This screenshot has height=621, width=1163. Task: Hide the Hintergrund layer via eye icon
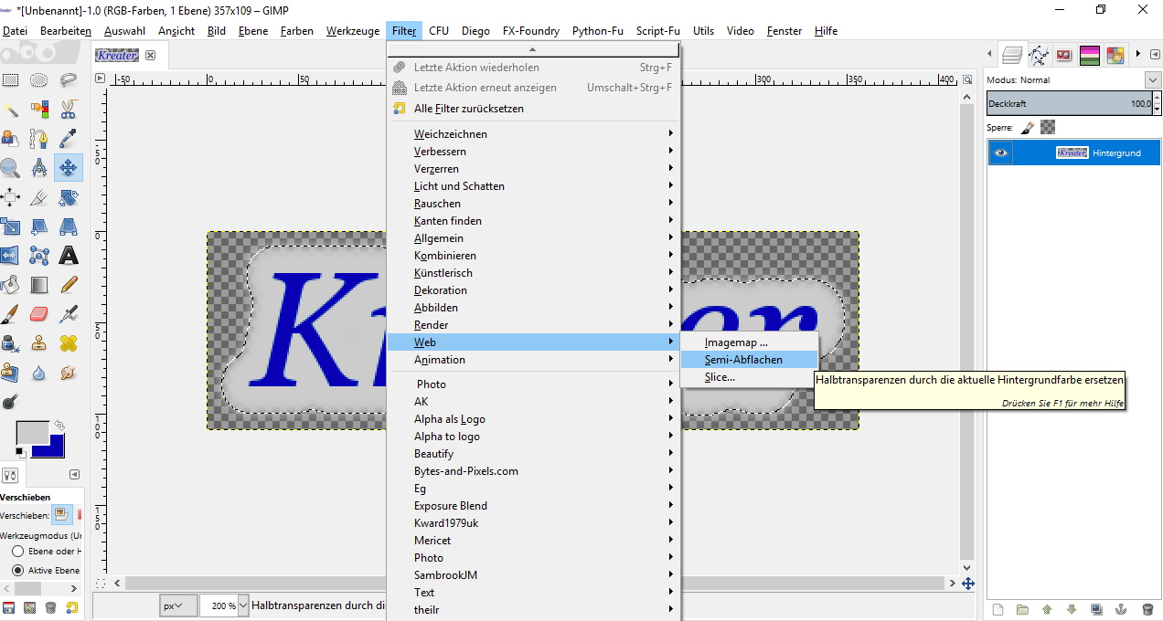click(1001, 153)
